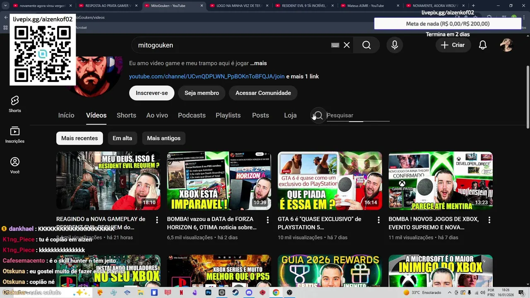The image size is (530, 298).
Task: Open the Loja tab
Action: (290, 115)
